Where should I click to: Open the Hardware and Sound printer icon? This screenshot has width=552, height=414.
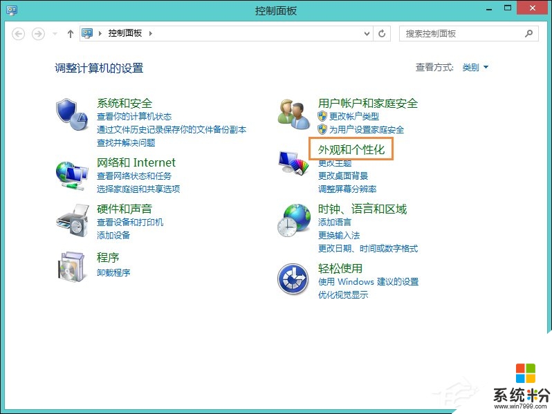72,220
